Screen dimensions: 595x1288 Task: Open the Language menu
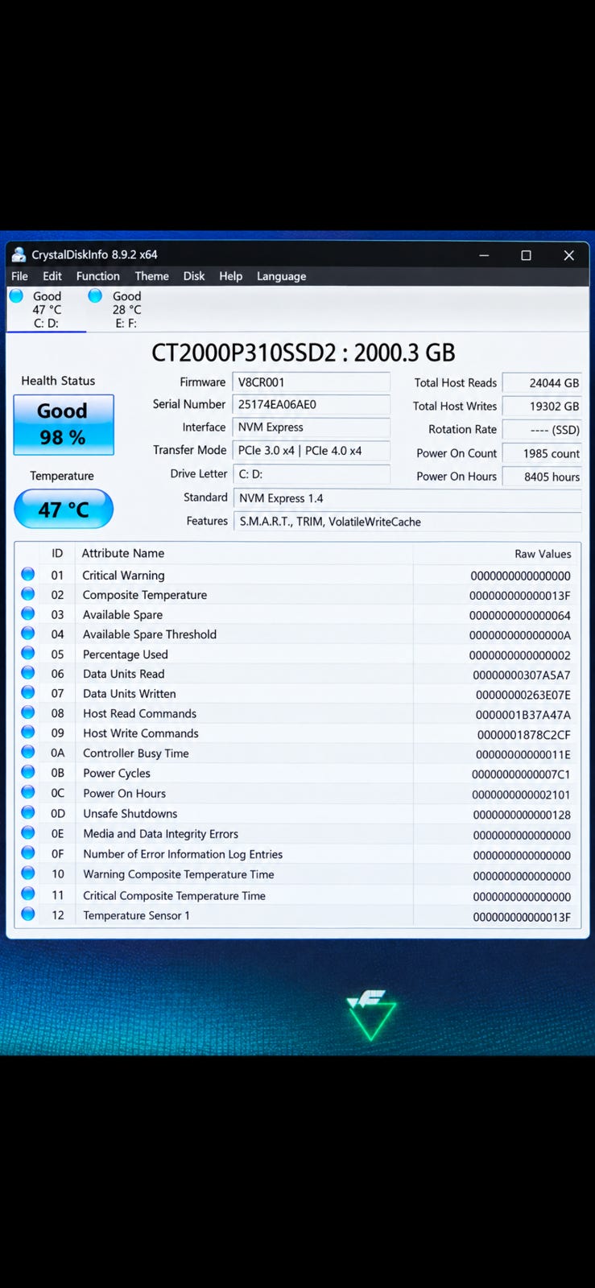click(x=281, y=276)
